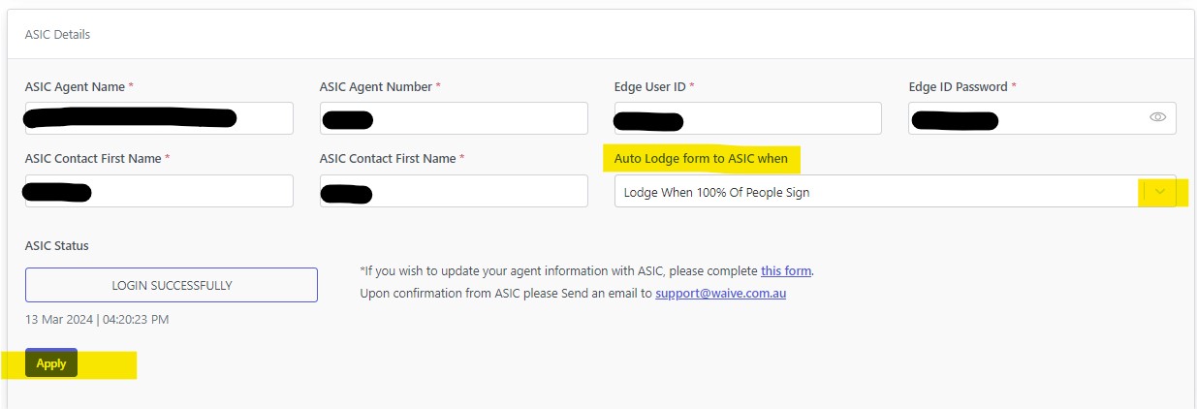This screenshot has width=1197, height=409.
Task: Click the Apply button
Action: coord(51,363)
